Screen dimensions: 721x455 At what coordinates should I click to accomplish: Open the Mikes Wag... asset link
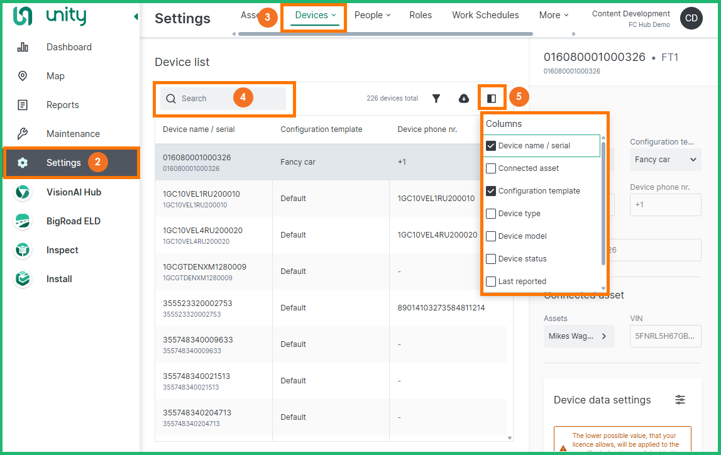tap(578, 336)
